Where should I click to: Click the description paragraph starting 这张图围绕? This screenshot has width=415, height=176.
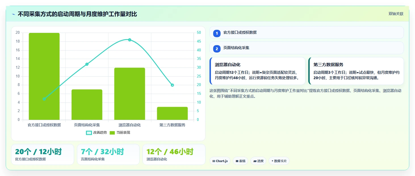pyautogui.click(x=305, y=93)
